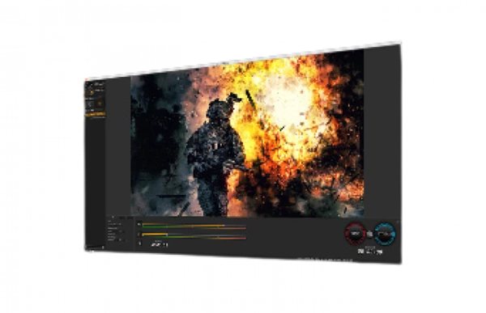Viewport: 486px width, 313px height.
Task: Click the small corner icon right of blue button
Action: (x=399, y=222)
